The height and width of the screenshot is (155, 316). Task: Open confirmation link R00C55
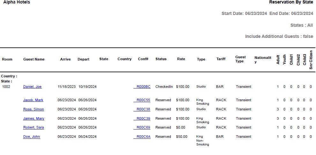(143, 100)
